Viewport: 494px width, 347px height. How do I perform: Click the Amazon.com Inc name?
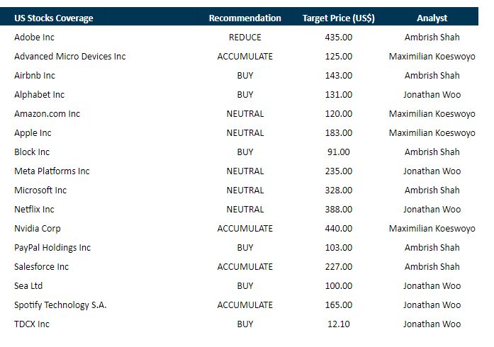pos(47,113)
